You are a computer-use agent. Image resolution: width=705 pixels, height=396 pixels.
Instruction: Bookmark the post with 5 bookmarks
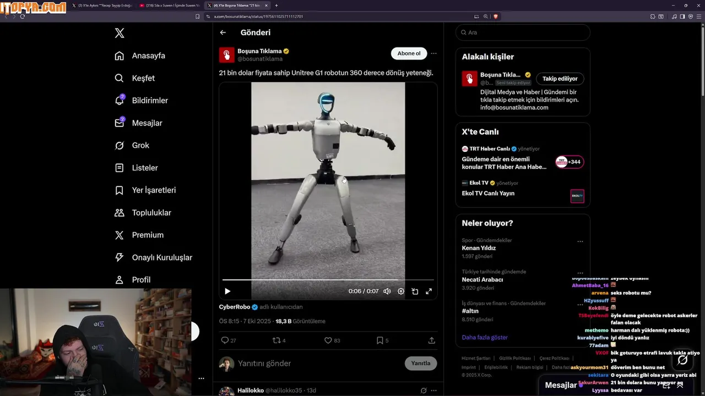[x=379, y=340]
